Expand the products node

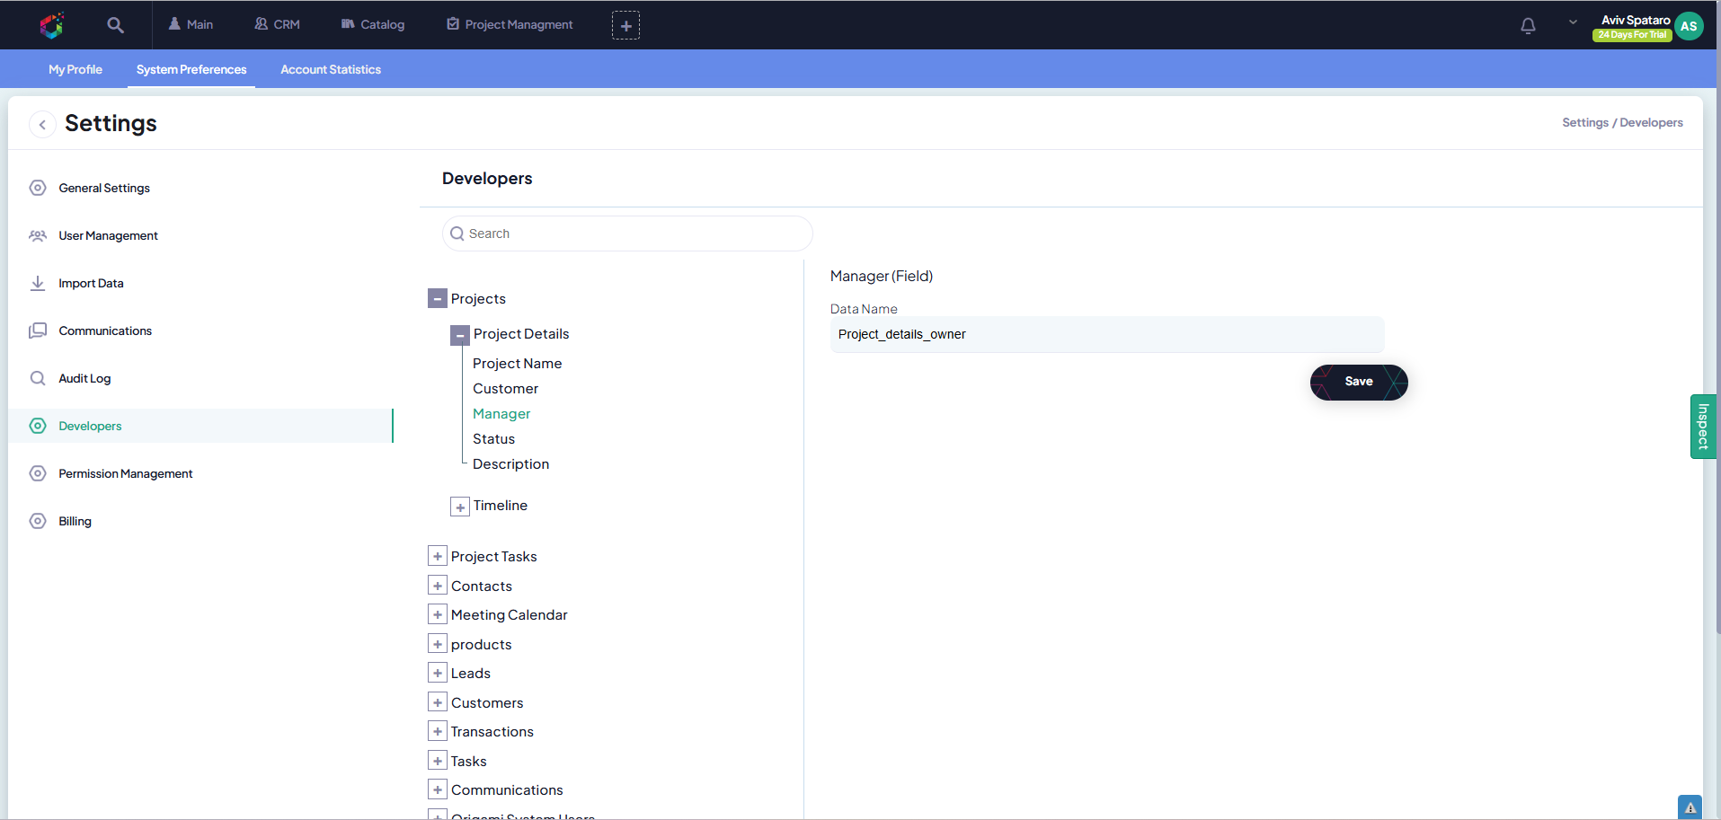(x=438, y=644)
